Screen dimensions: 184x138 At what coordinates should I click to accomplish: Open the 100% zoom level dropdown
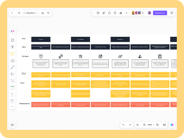tap(151, 125)
